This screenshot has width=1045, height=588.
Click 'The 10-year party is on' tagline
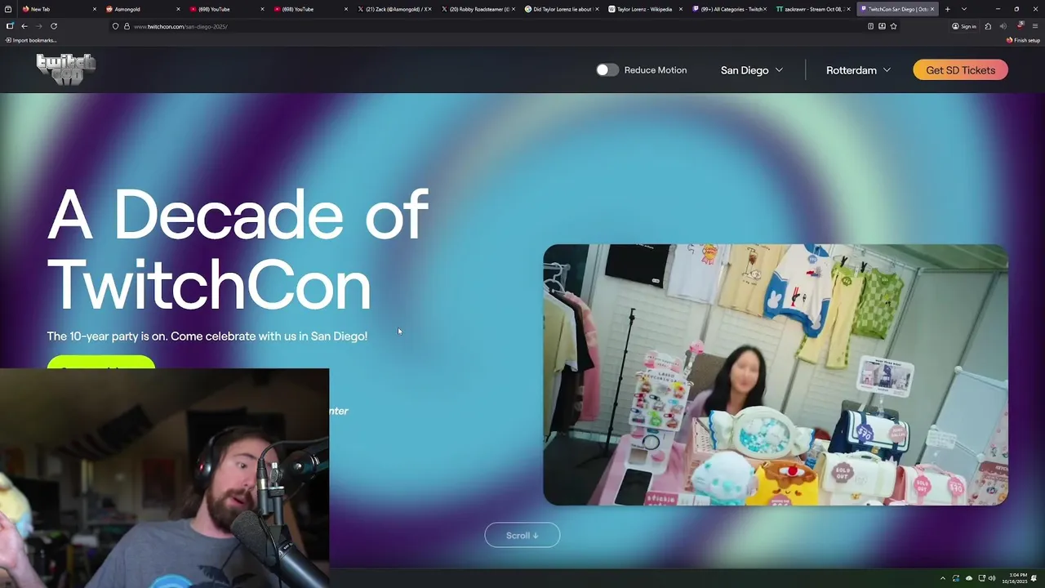(x=207, y=336)
